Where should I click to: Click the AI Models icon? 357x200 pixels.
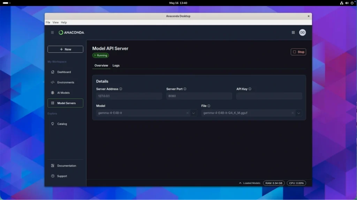[x=53, y=93]
